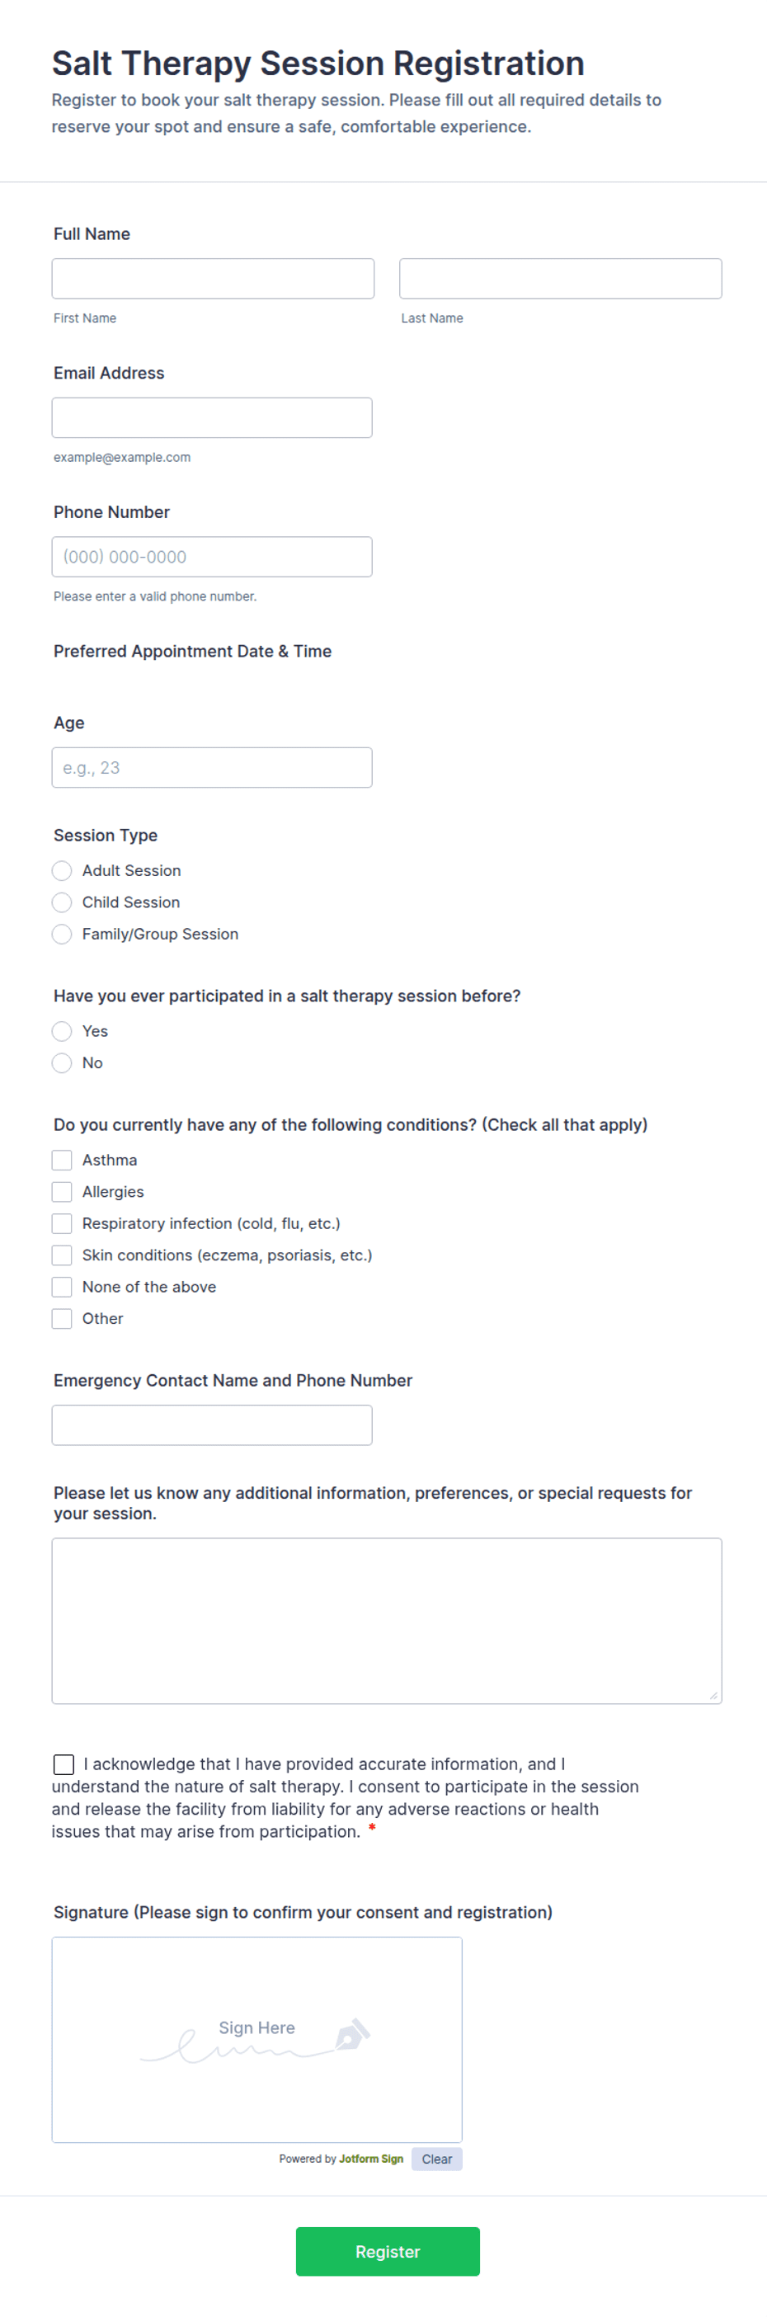Check None of the above
The width and height of the screenshot is (767, 2317).
[62, 1286]
